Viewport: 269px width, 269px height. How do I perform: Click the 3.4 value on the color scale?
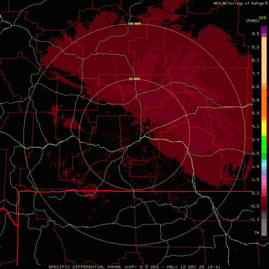pos(256,140)
